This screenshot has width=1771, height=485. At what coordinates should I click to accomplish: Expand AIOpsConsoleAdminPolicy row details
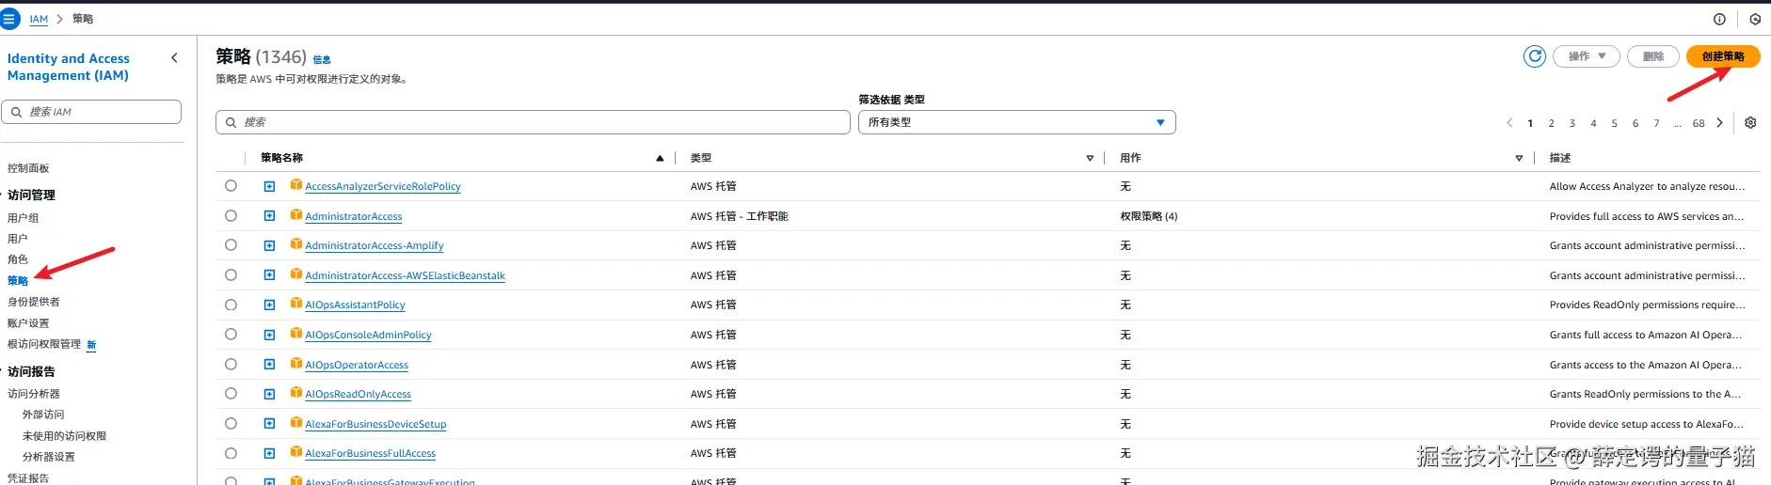coord(269,335)
